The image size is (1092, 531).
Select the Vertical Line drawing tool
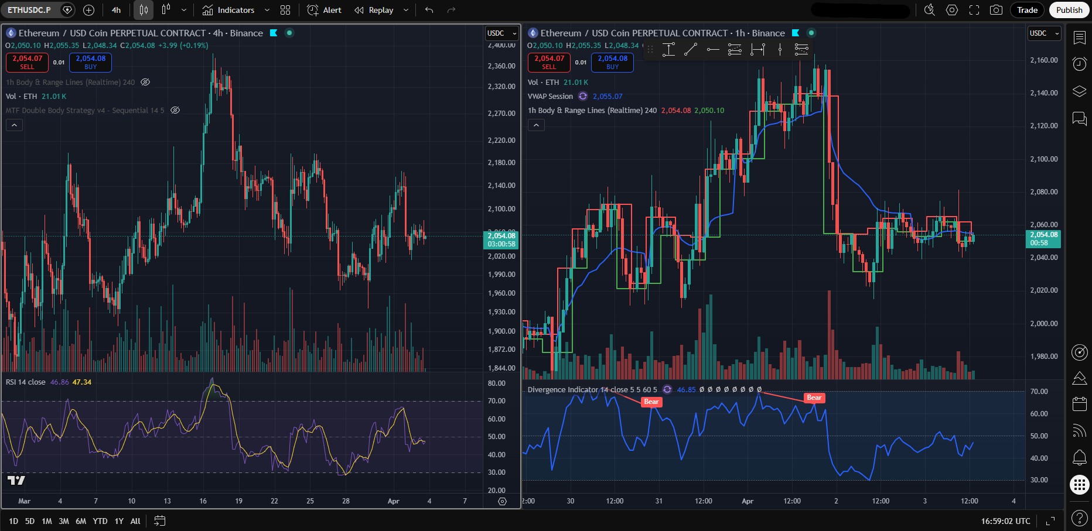pos(780,49)
